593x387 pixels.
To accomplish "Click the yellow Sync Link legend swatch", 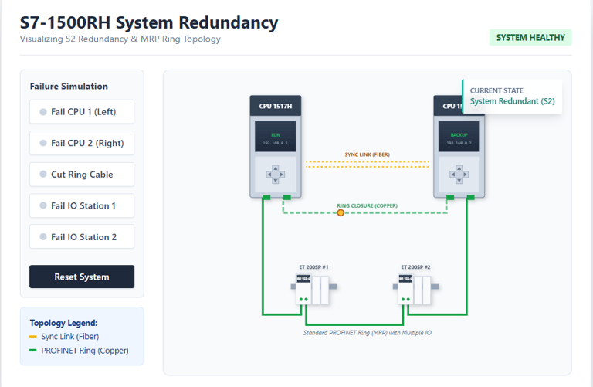I will tap(33, 336).
